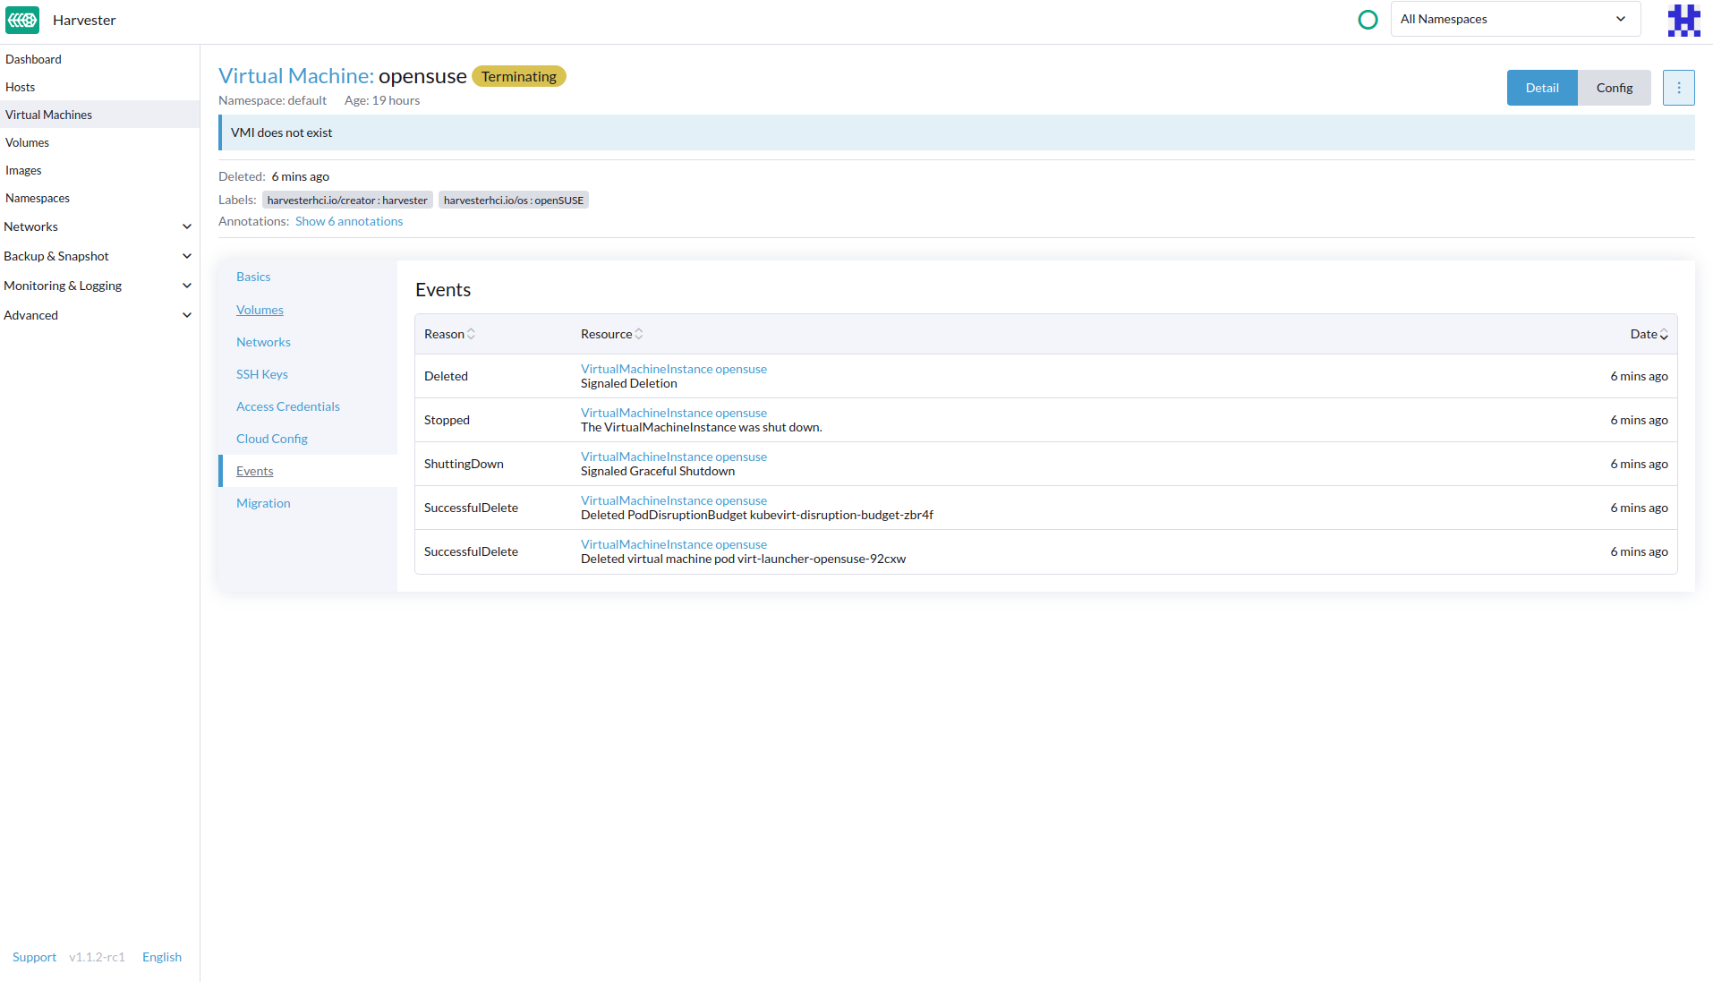Expand the Backup & Snapshot group
This screenshot has width=1713, height=982.
[x=99, y=256]
